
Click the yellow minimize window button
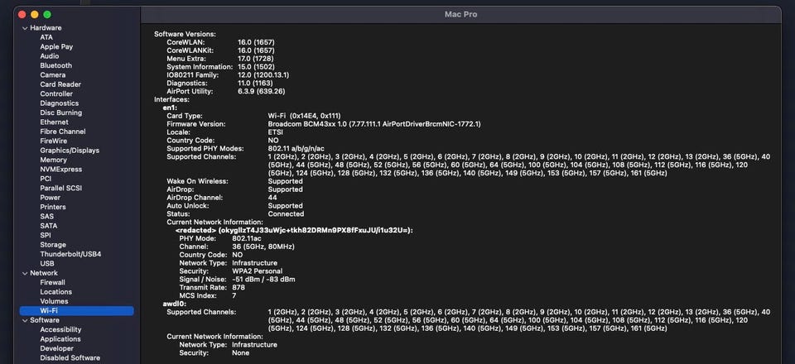click(35, 15)
